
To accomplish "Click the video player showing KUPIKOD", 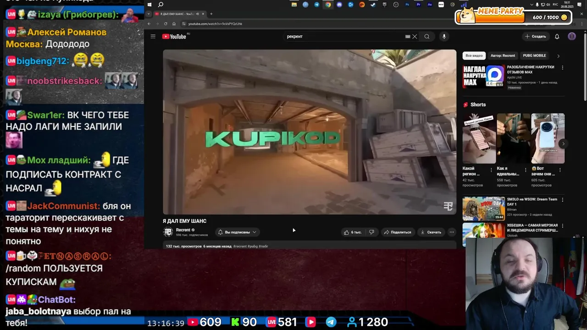I will 310,132.
